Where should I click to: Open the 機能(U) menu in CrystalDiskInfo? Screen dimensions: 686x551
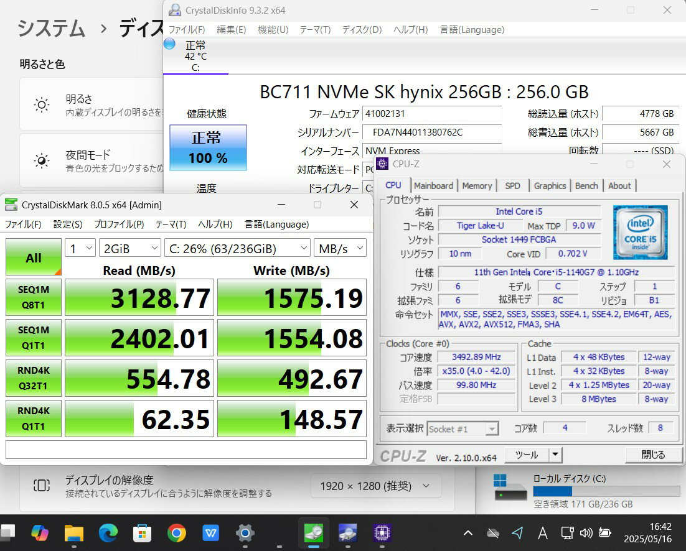[x=273, y=29]
